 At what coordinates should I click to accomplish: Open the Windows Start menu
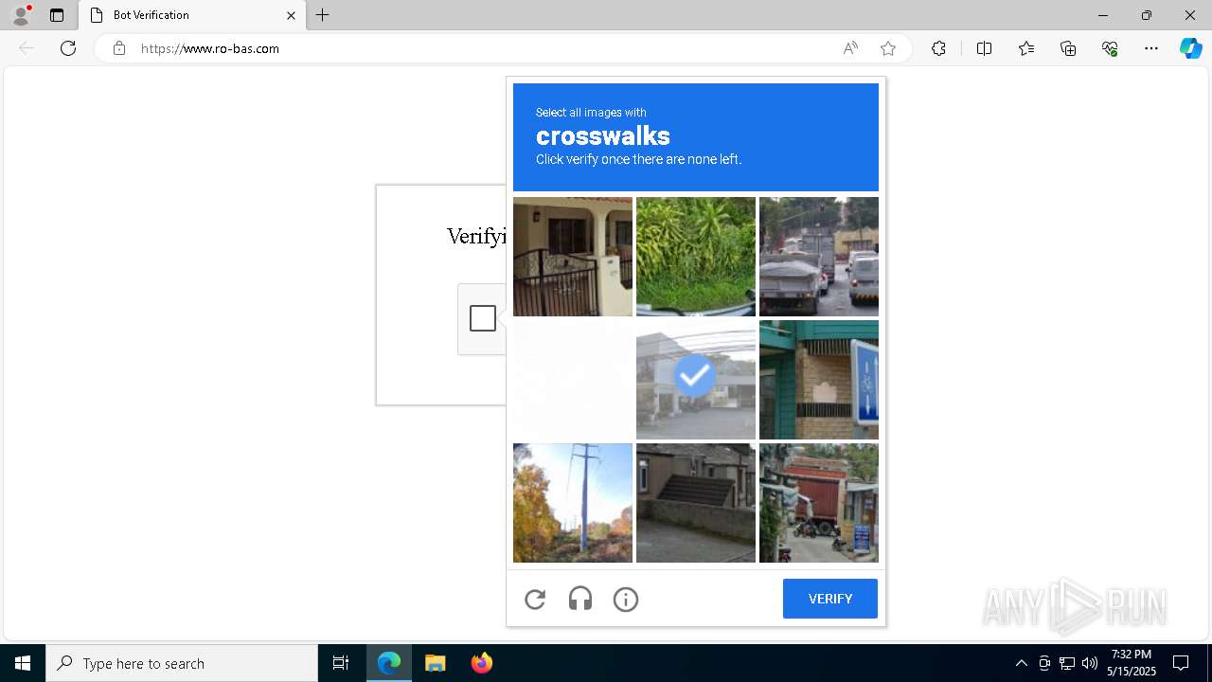pos(23,663)
